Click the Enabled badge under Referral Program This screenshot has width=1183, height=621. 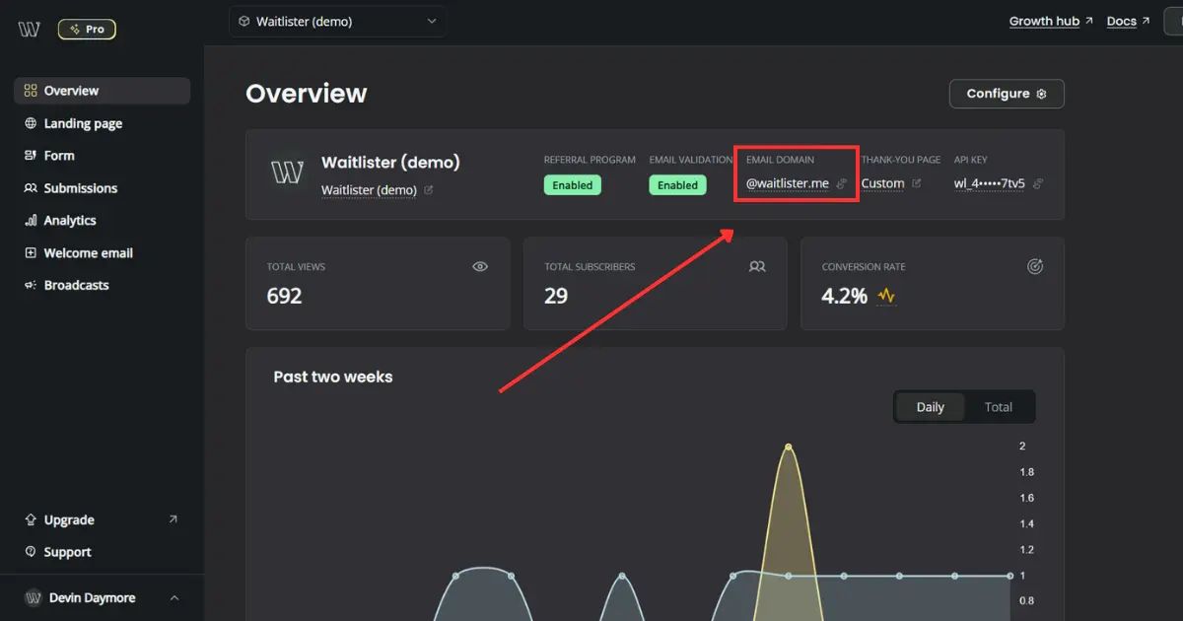(572, 185)
